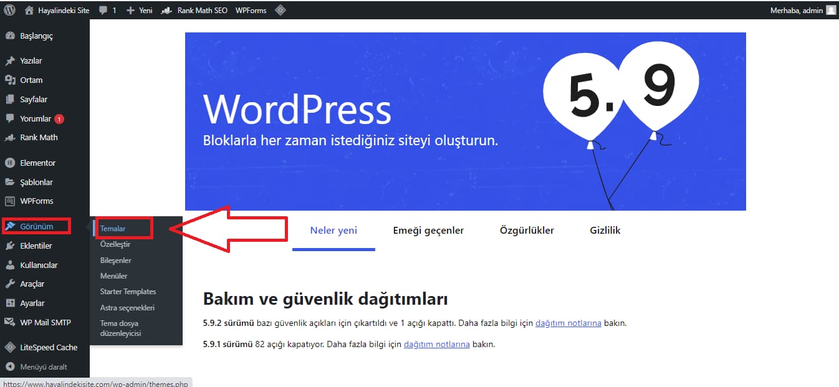Viewport: 839px width, 387px height.
Task: Open the Özgürlükler tab
Action: point(527,231)
